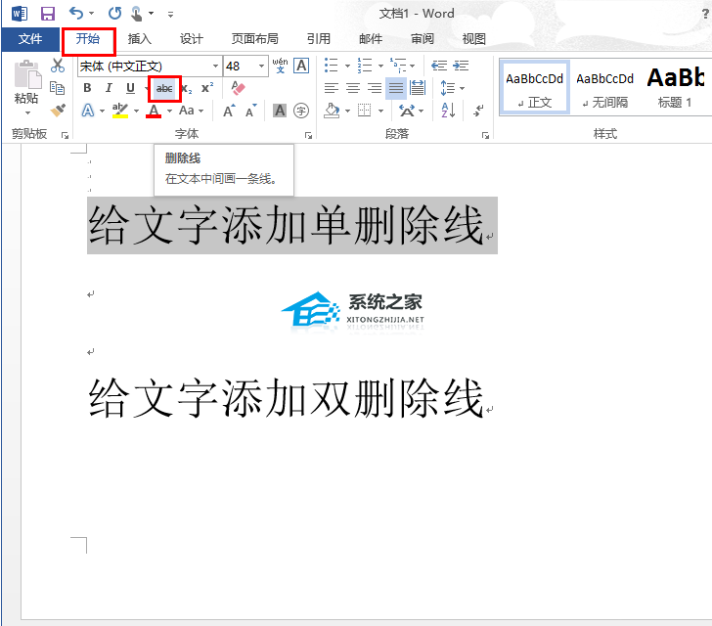Open the Clipboard pane launcher
The image size is (712, 626).
tap(65, 135)
